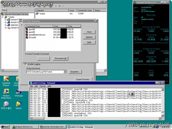This screenshot has height=129, width=172.
Task: Switch to ex021212.log Notepad taskbar button
Action: [80, 127]
